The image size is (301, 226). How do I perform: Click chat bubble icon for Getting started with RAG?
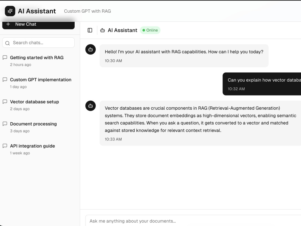pyautogui.click(x=5, y=58)
